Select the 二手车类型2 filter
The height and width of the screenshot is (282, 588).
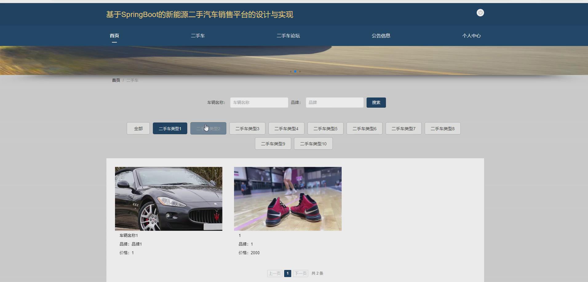click(208, 128)
